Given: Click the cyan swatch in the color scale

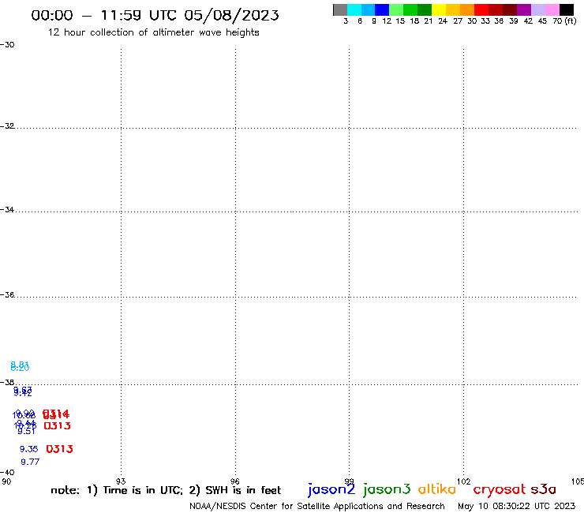Looking at the screenshot, I should (x=354, y=9).
